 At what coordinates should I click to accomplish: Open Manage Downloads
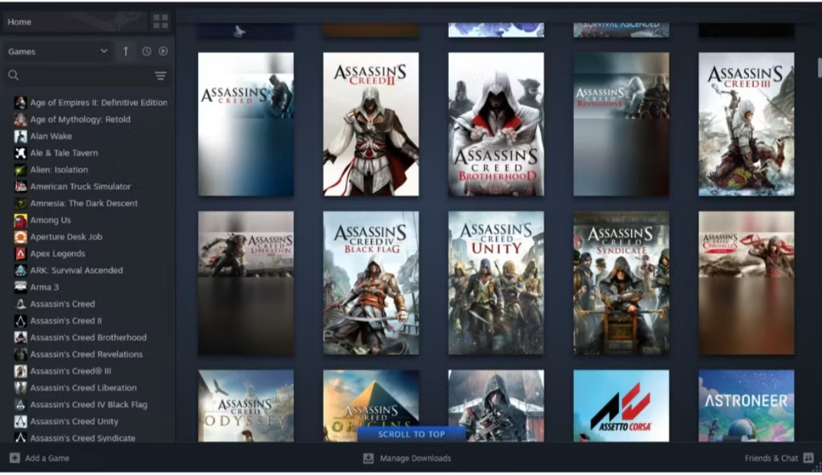(415, 458)
